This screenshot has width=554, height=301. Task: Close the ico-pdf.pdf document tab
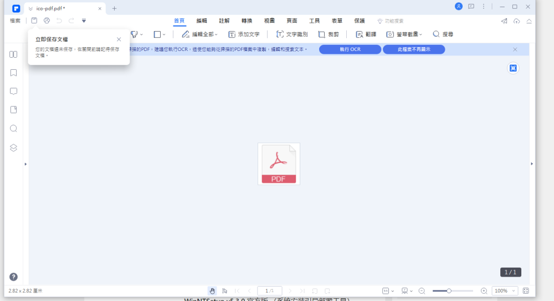pyautogui.click(x=100, y=8)
